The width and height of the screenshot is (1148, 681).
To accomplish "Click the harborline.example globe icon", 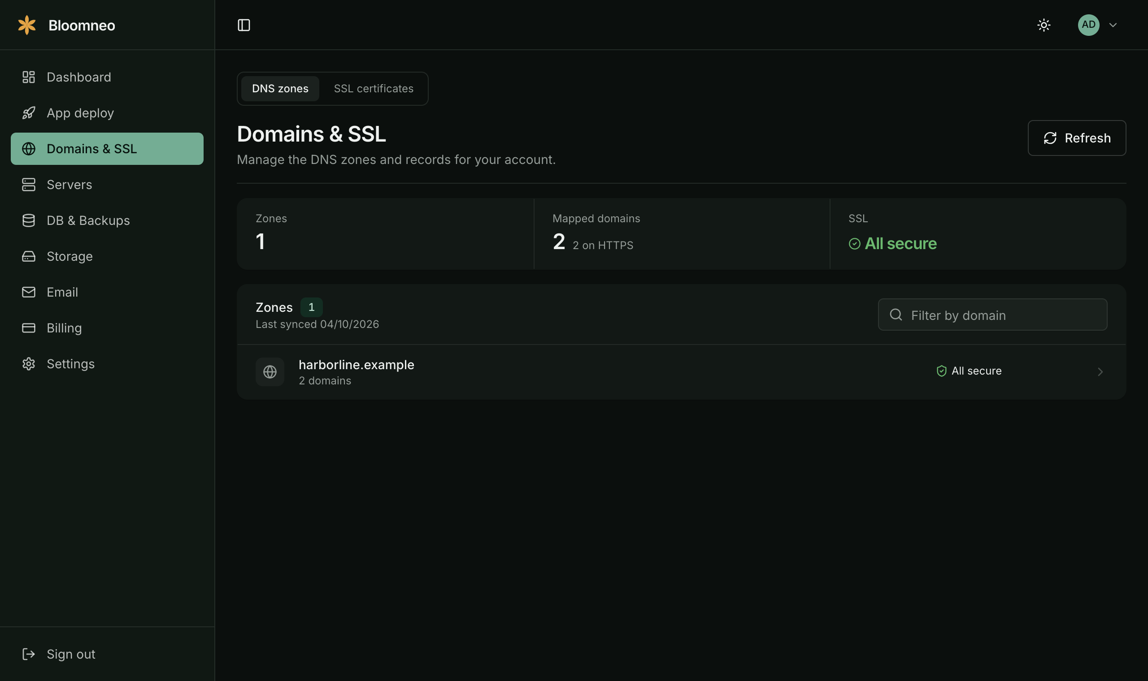I will coord(270,372).
